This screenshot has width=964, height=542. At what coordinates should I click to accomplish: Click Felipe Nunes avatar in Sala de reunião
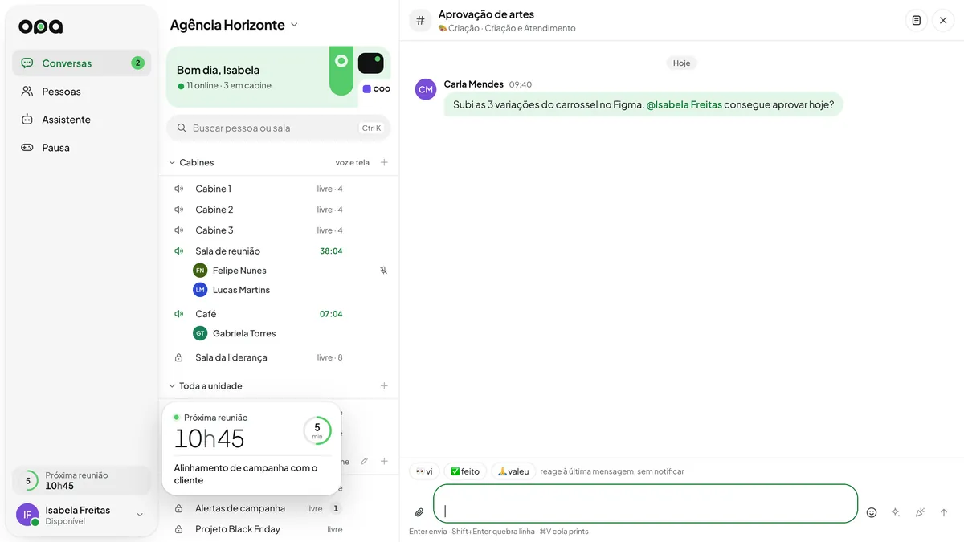[200, 271]
